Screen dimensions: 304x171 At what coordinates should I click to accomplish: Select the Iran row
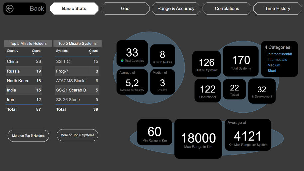pos(24,100)
